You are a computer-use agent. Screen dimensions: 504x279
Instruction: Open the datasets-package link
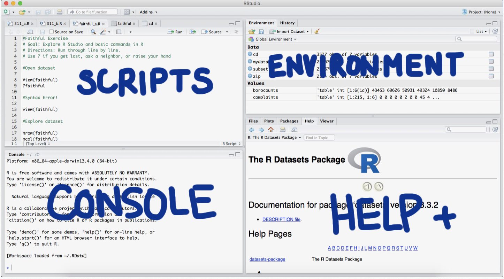(267, 259)
